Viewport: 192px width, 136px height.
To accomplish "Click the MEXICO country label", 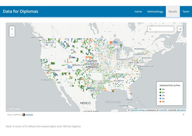I will coord(85,103).
